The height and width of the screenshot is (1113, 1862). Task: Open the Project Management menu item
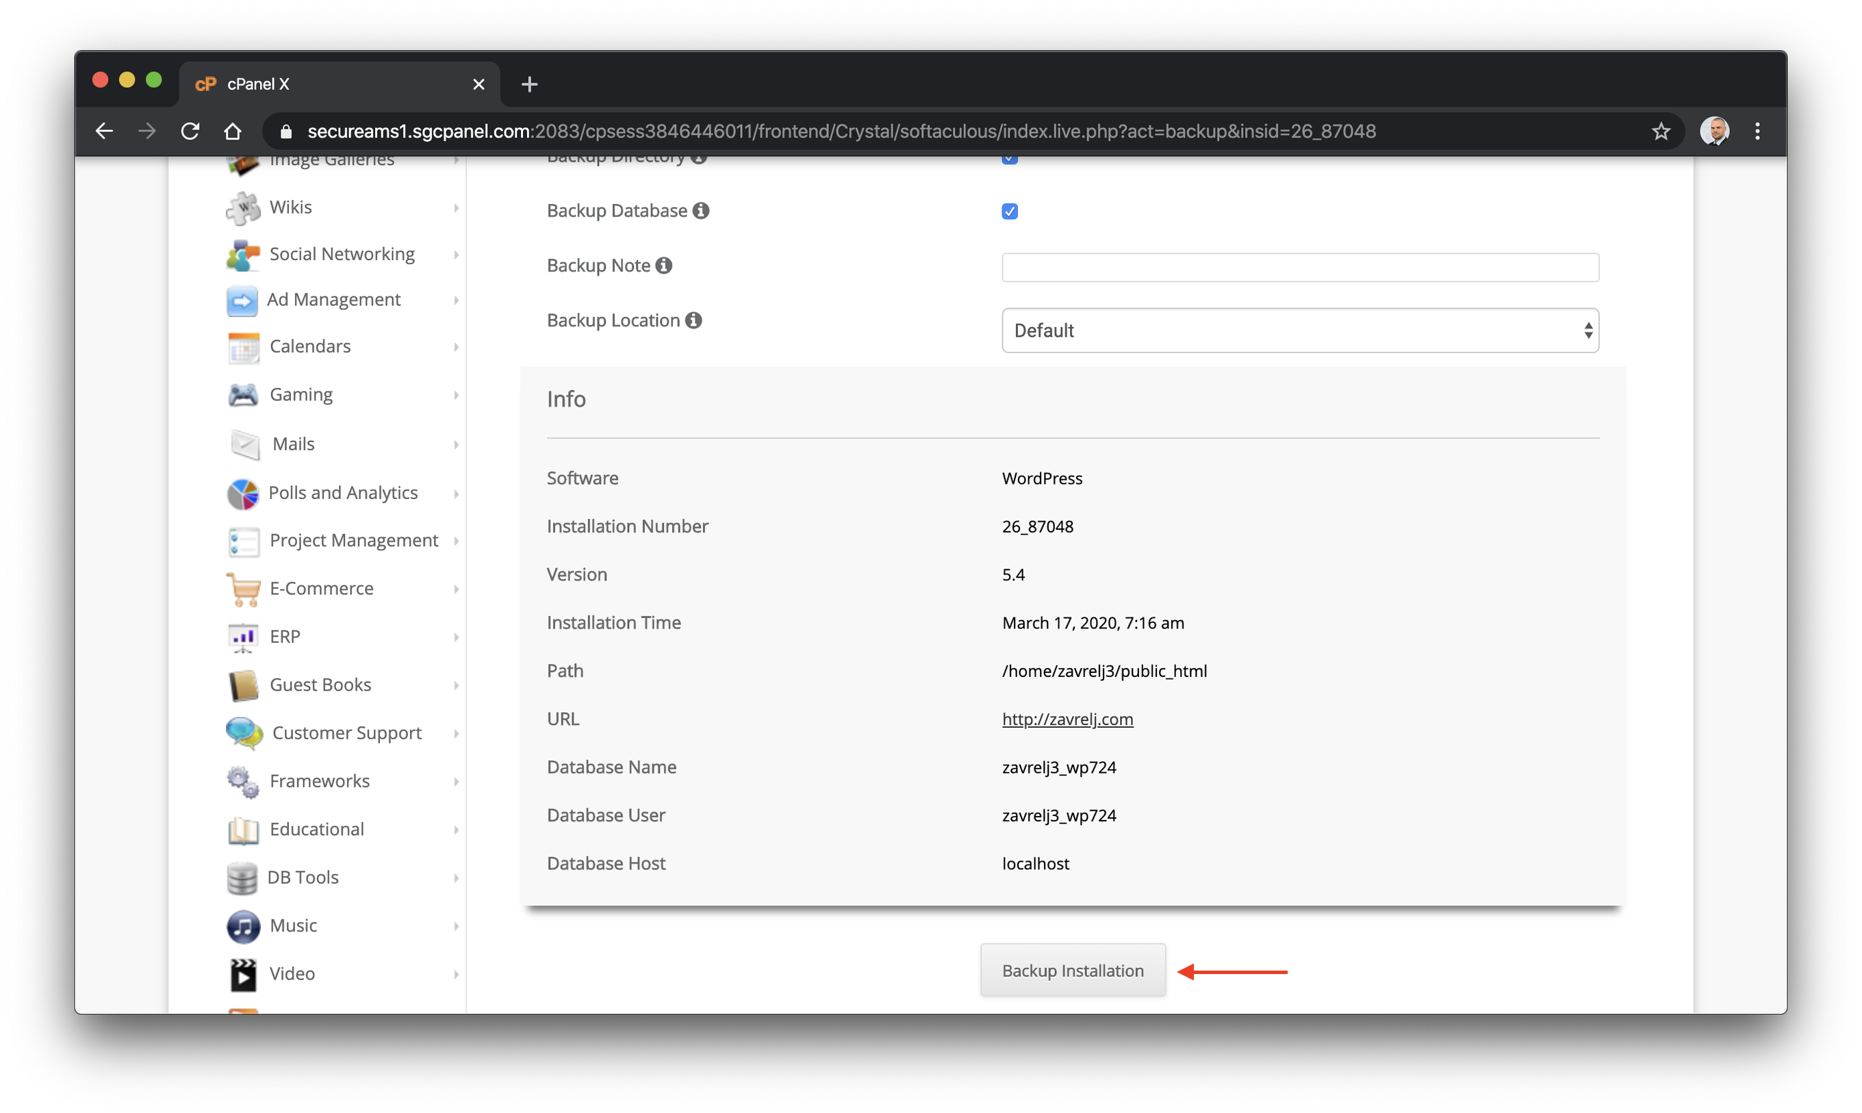(x=354, y=541)
